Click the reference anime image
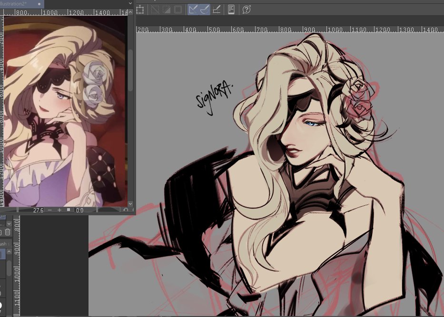 66,111
